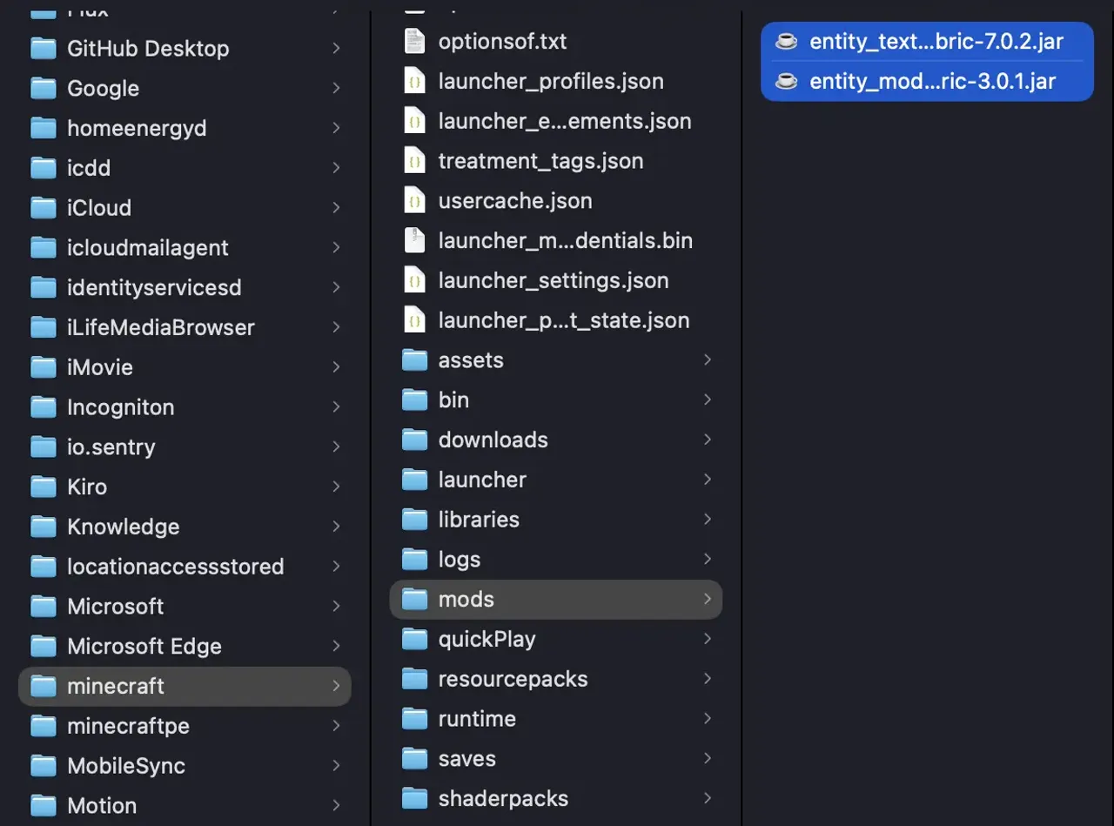The width and height of the screenshot is (1114, 826).
Task: Click the coffee-cup icon on entity_text...bric-7.0.2.jar
Action: point(788,40)
